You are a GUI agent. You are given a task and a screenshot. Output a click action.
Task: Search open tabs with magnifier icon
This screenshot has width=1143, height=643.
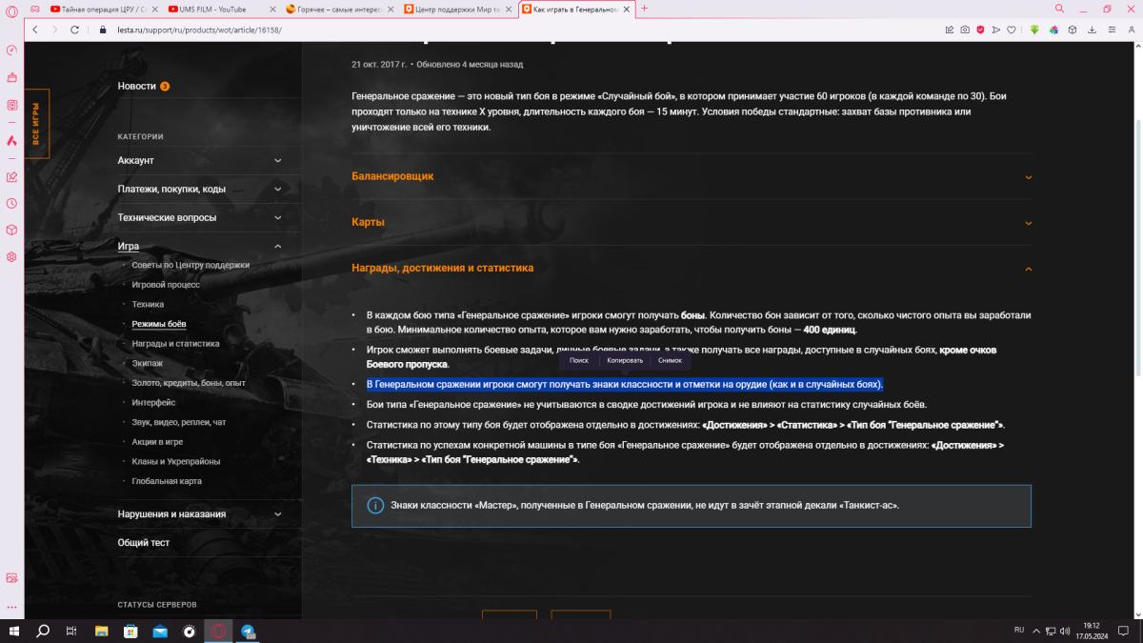1060,9
